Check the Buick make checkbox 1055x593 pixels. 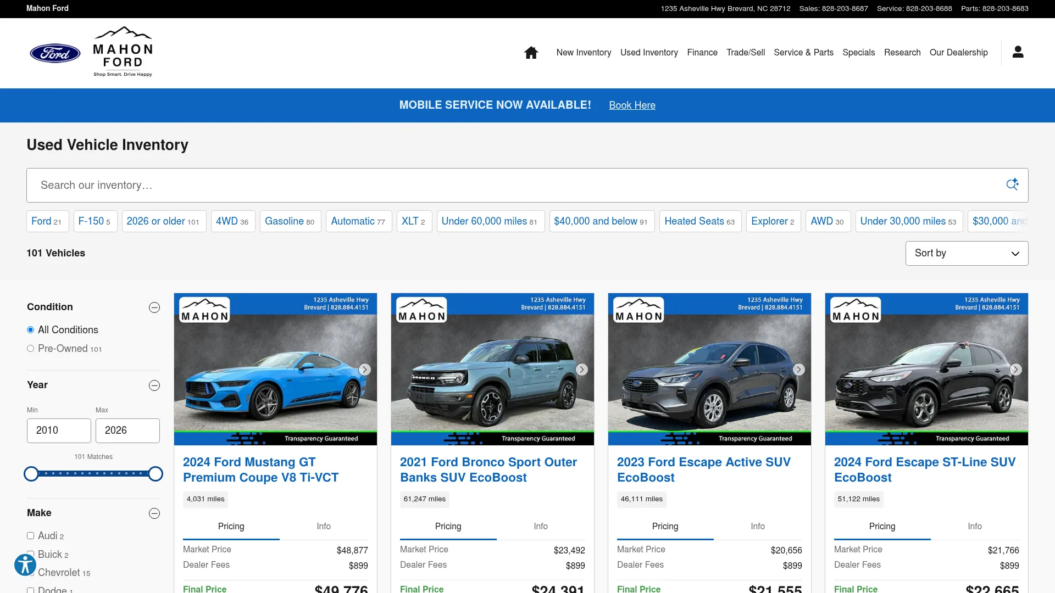click(31, 555)
